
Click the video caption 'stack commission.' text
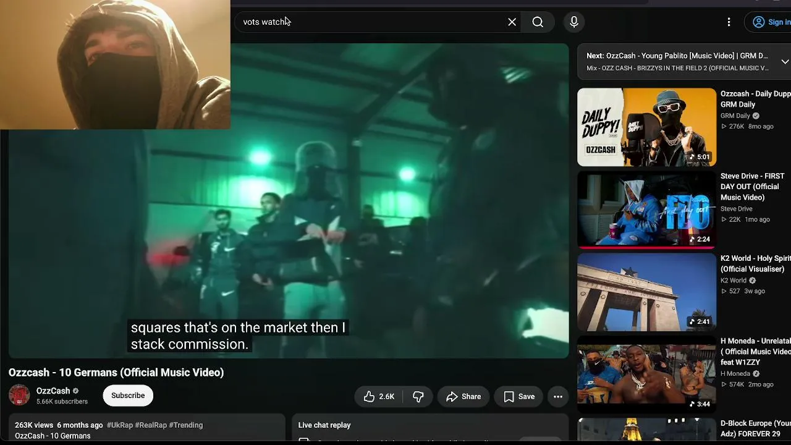[190, 344]
